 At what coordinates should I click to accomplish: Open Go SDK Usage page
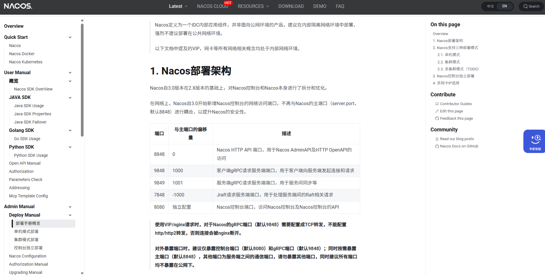click(27, 139)
